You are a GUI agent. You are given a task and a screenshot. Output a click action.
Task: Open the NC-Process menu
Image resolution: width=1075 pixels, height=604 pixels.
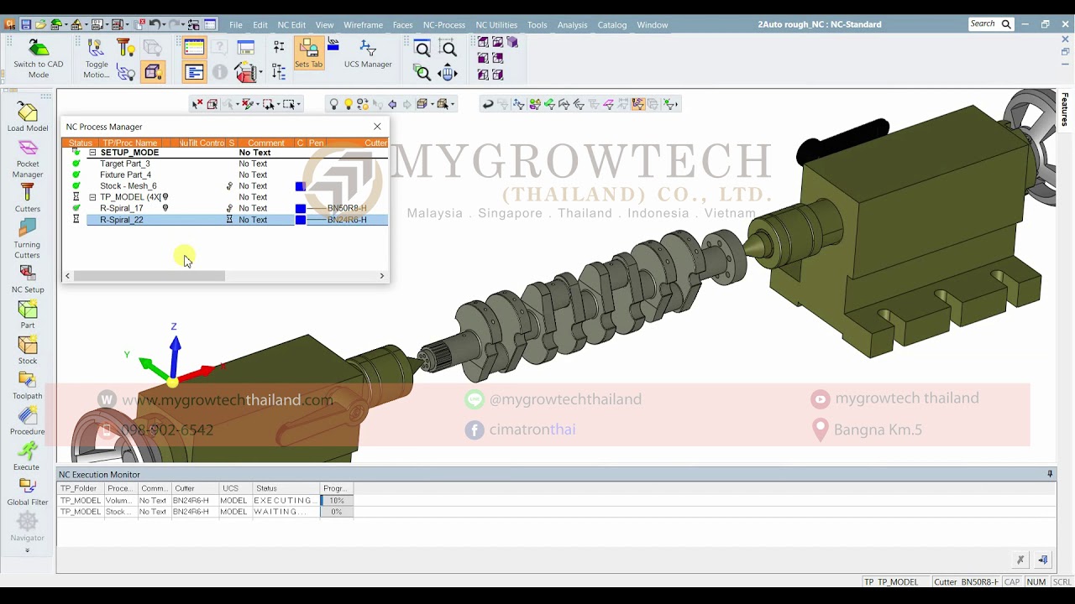tap(444, 25)
